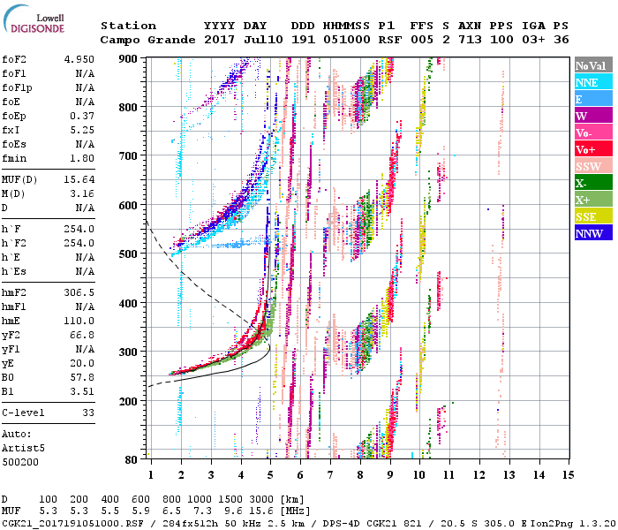Click the 80 km height axis label
Screen dimensions: 618x530
point(132,459)
